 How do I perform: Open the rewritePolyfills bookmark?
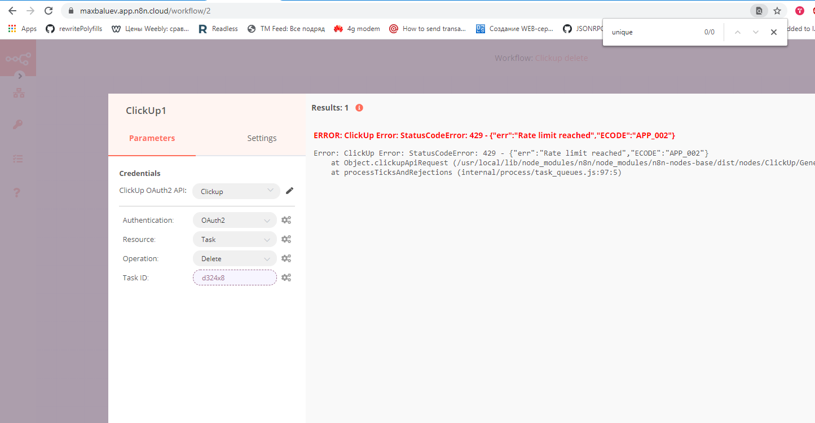74,29
